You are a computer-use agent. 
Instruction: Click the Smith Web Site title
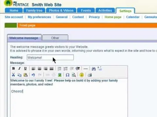[x=46, y=5]
